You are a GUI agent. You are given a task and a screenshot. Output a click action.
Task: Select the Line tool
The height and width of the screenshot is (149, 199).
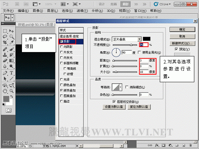pos(12,79)
